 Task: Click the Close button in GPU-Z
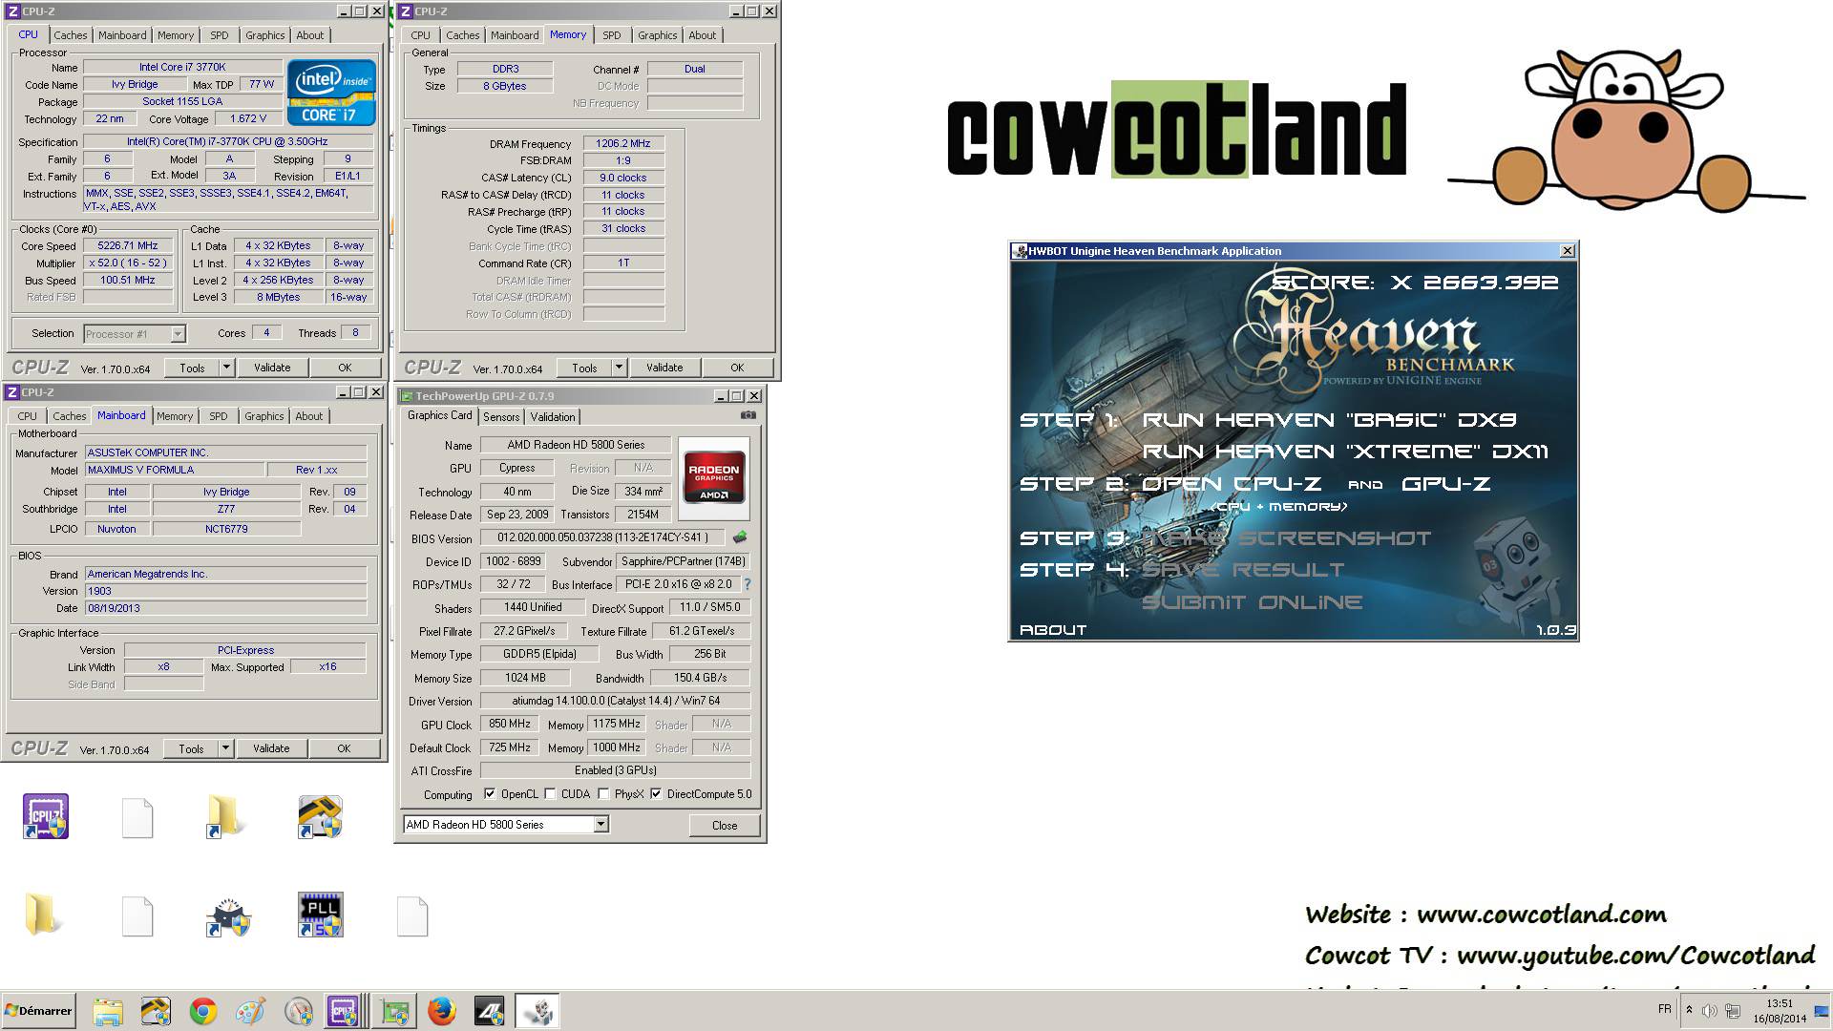point(725,826)
